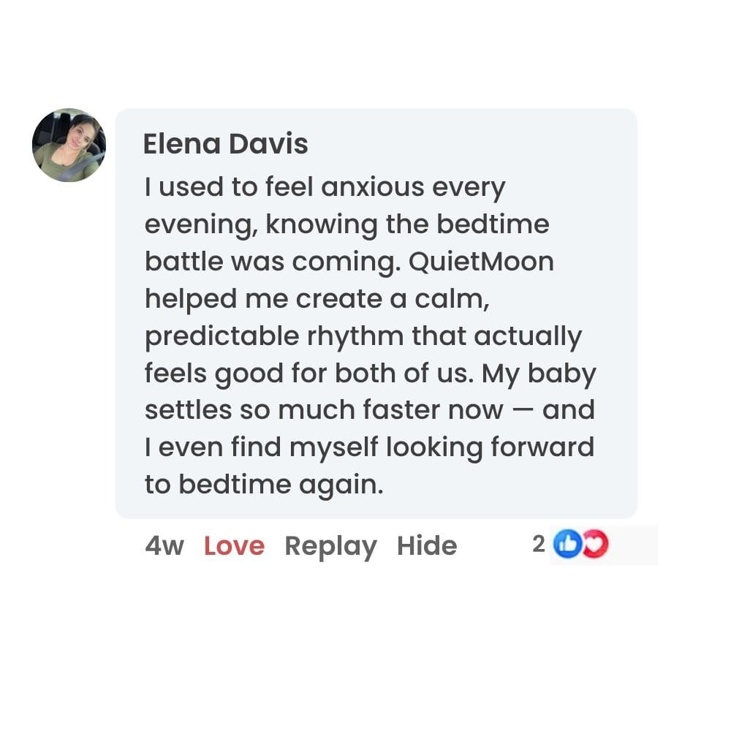Click the text "I even find myself looking forward"

pyautogui.click(x=369, y=448)
